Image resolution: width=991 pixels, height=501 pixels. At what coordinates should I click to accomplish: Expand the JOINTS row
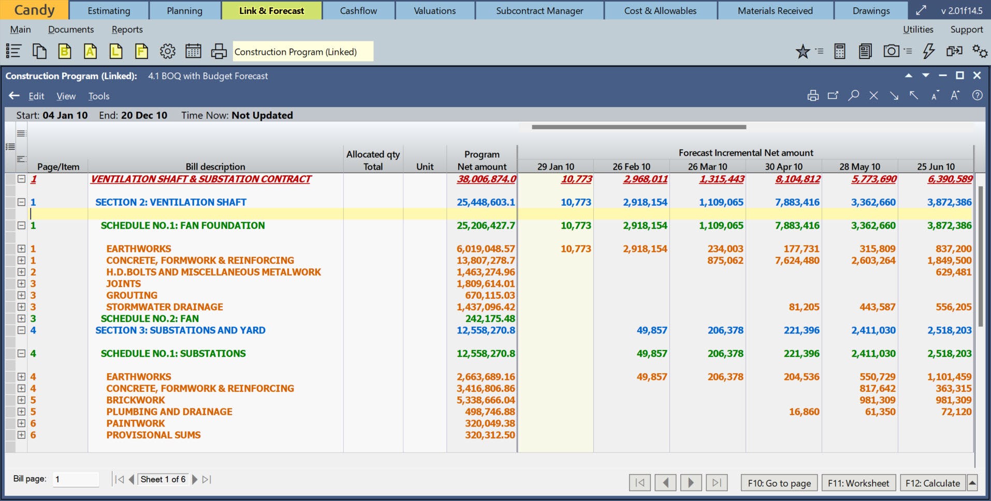[x=21, y=283]
